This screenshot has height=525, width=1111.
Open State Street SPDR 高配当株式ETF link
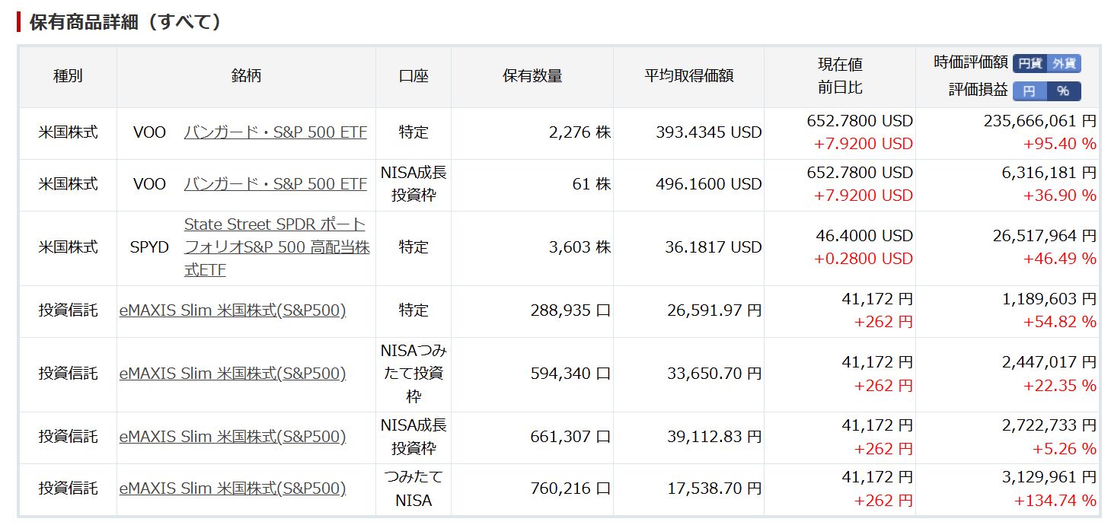point(276,247)
